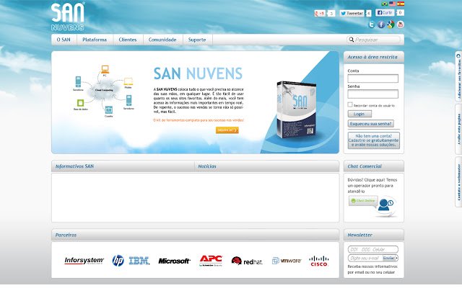Switch language via the USA flag
The width and height of the screenshot is (462, 288).
pos(393,4)
